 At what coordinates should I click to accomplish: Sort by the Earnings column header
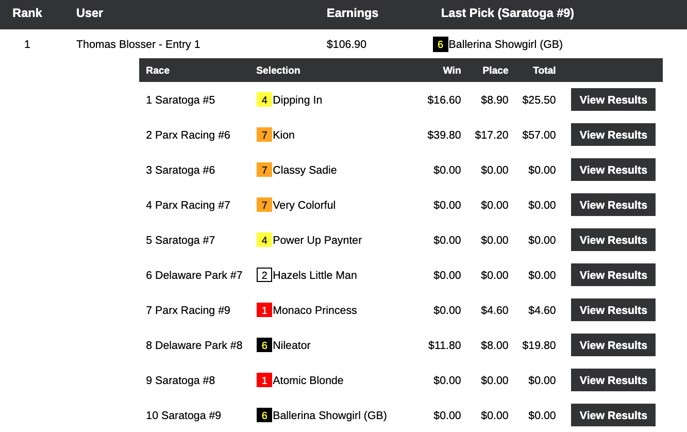352,13
